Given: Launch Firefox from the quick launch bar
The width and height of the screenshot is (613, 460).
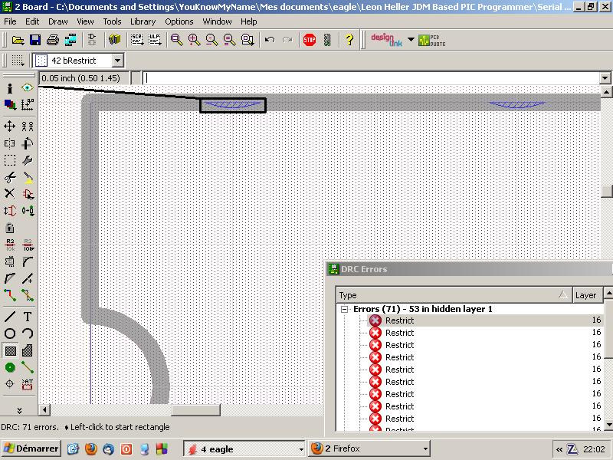Looking at the screenshot, I should coord(90,449).
